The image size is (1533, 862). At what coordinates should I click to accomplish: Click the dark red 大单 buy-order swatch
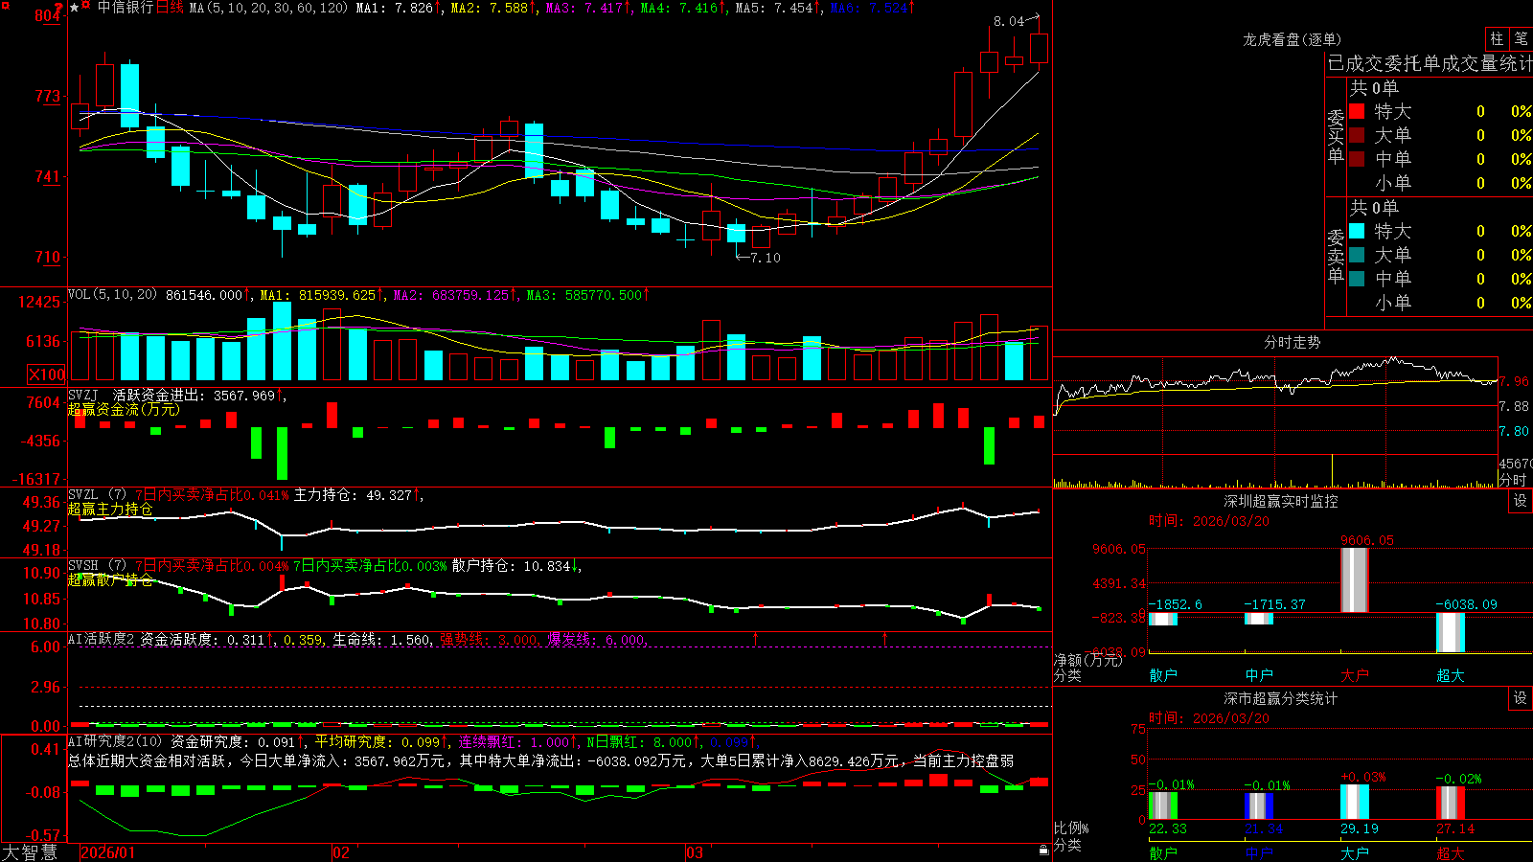(1357, 135)
